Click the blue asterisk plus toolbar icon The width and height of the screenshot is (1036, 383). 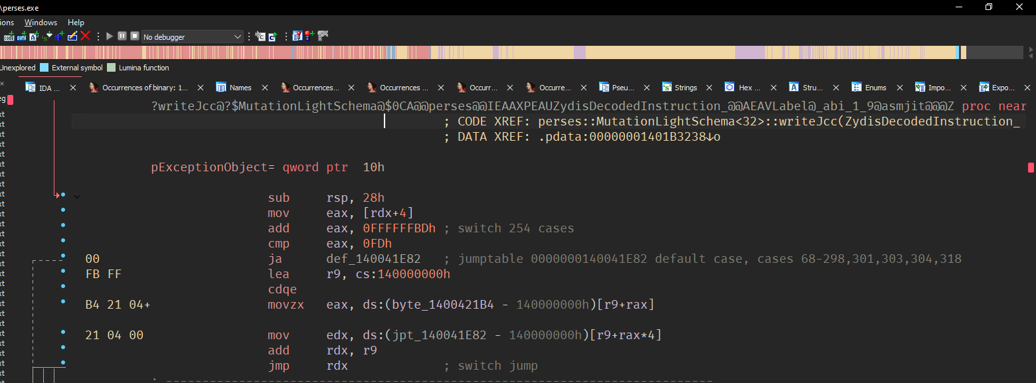point(60,36)
